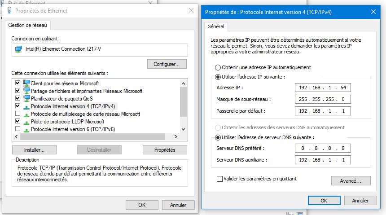Select the Planificateur de paquets QoS icon

coord(26,98)
